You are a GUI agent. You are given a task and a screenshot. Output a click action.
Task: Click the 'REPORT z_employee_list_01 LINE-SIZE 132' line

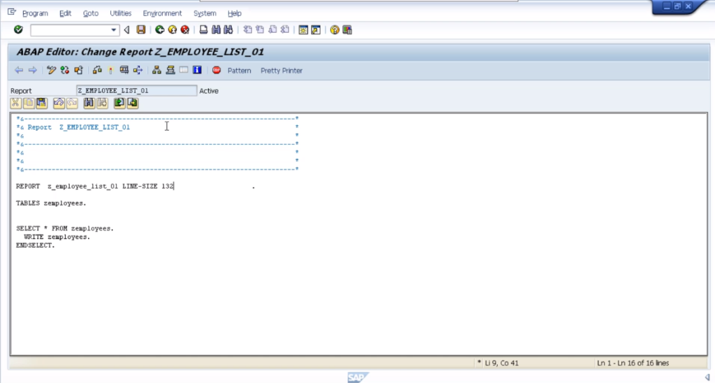click(x=95, y=186)
